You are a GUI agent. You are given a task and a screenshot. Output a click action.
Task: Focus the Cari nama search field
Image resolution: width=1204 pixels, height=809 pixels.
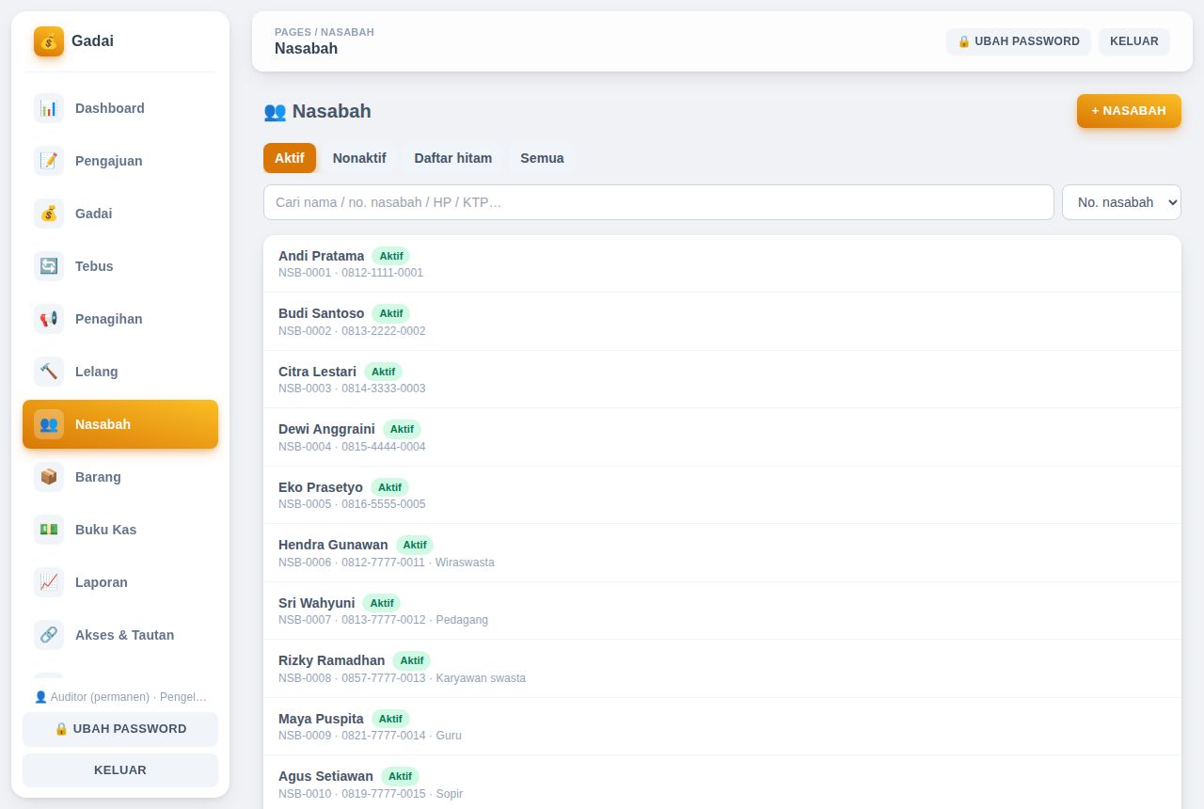coord(658,202)
